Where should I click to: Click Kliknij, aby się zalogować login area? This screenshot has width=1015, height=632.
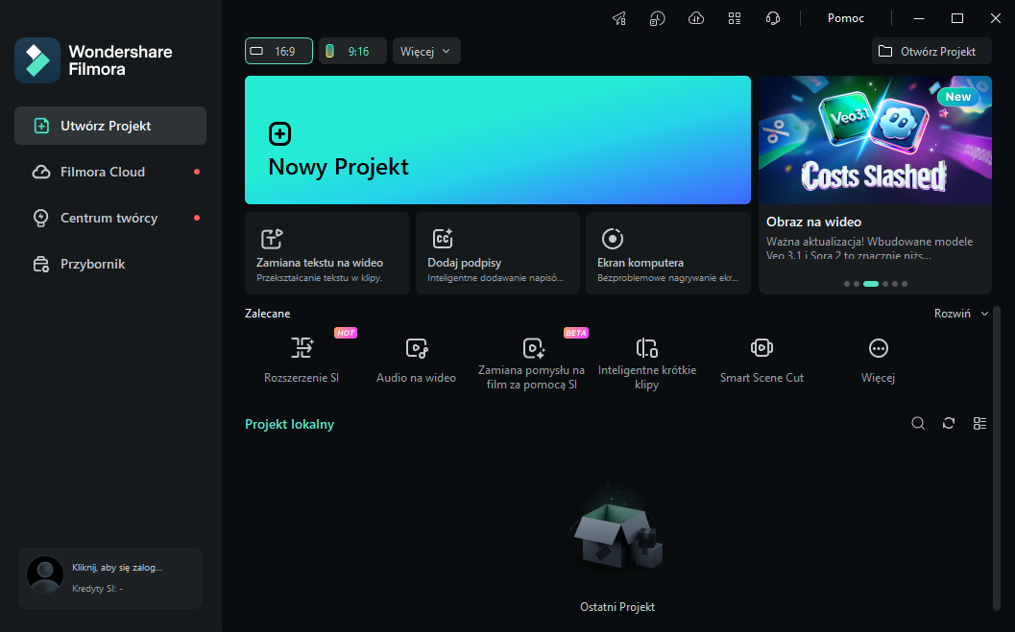tap(117, 568)
